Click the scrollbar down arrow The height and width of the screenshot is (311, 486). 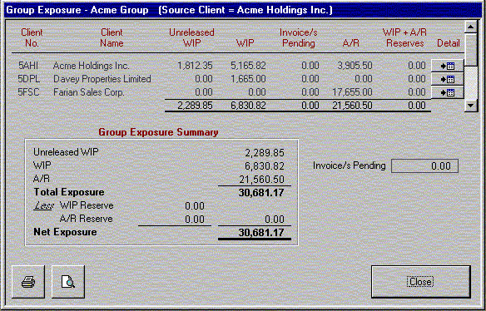click(x=471, y=106)
